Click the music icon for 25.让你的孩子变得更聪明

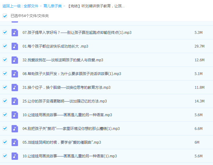click(x=15, y=101)
